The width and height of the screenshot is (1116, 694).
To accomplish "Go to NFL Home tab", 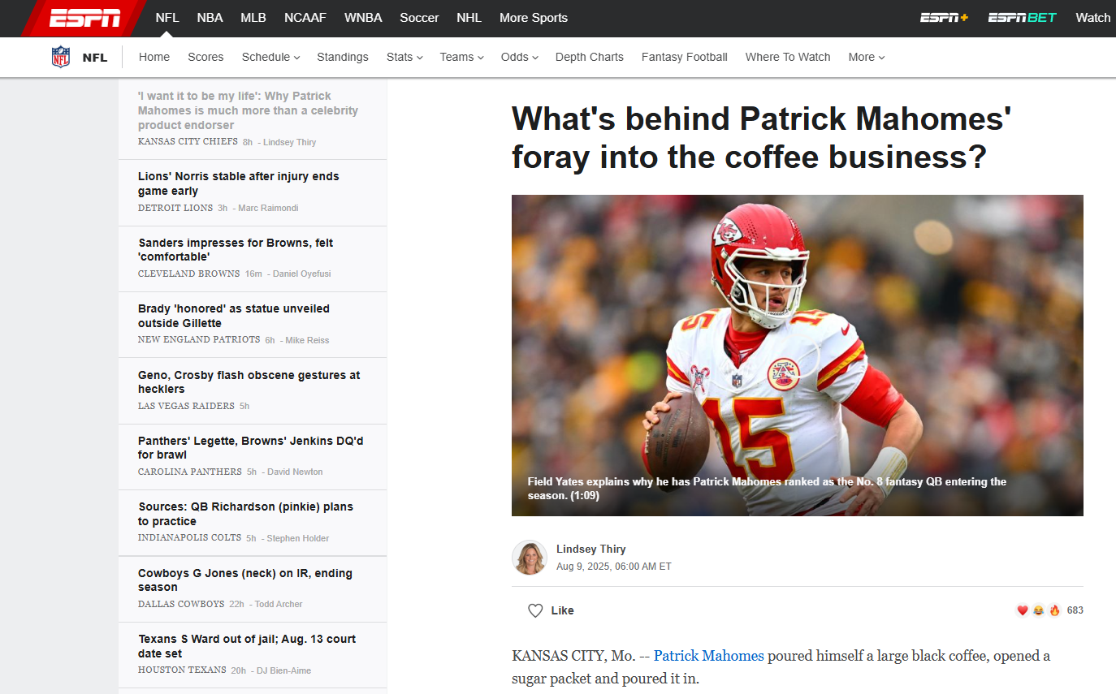I will [x=154, y=57].
